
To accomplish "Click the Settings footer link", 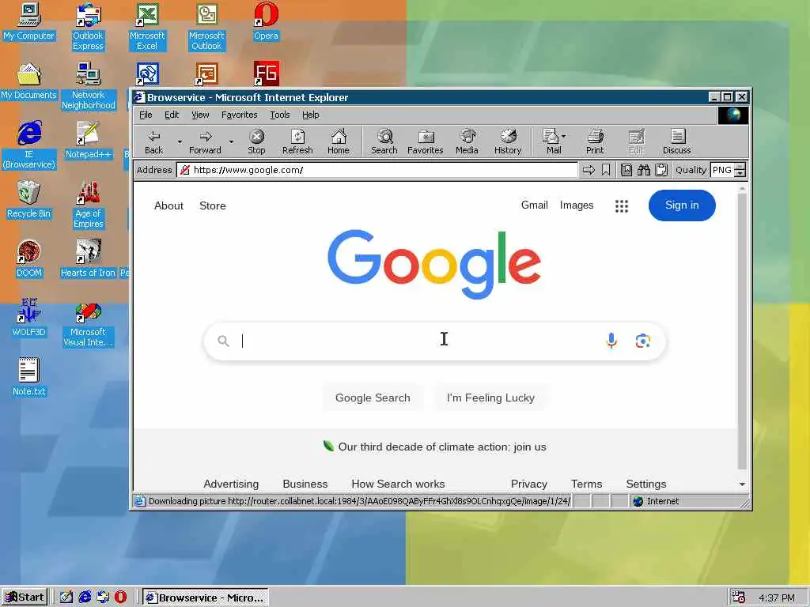I will click(645, 484).
